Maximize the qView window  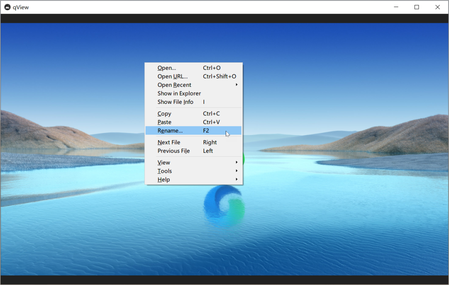click(x=417, y=7)
